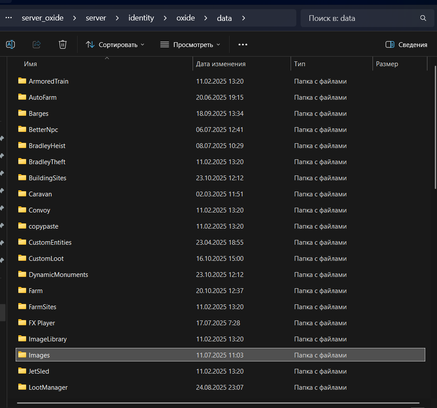This screenshot has width=437, height=408.
Task: Open the Сортировать sort dropdown
Action: tap(115, 44)
